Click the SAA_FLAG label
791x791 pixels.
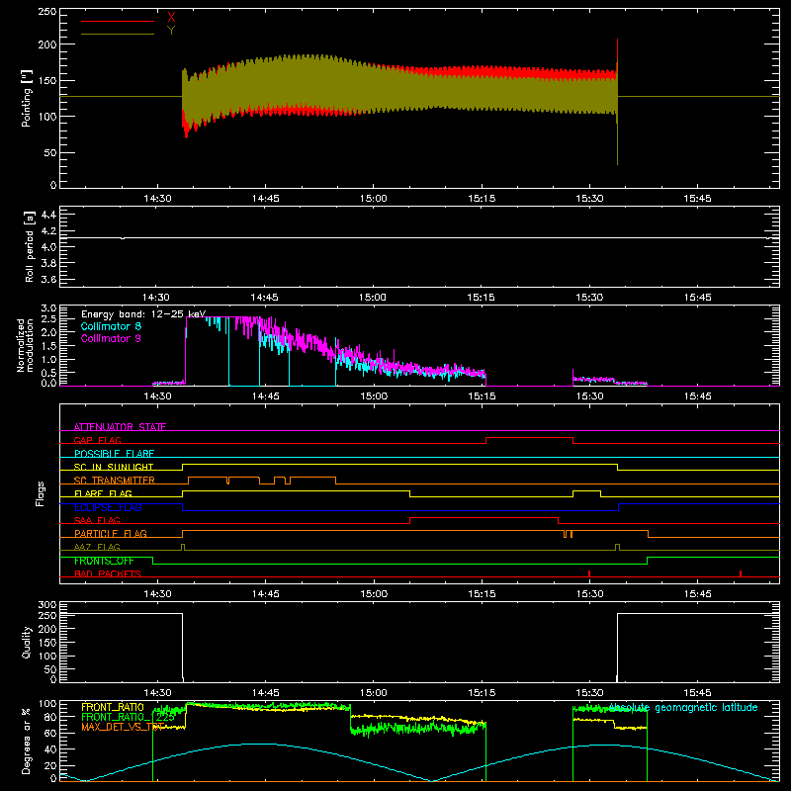click(x=97, y=520)
